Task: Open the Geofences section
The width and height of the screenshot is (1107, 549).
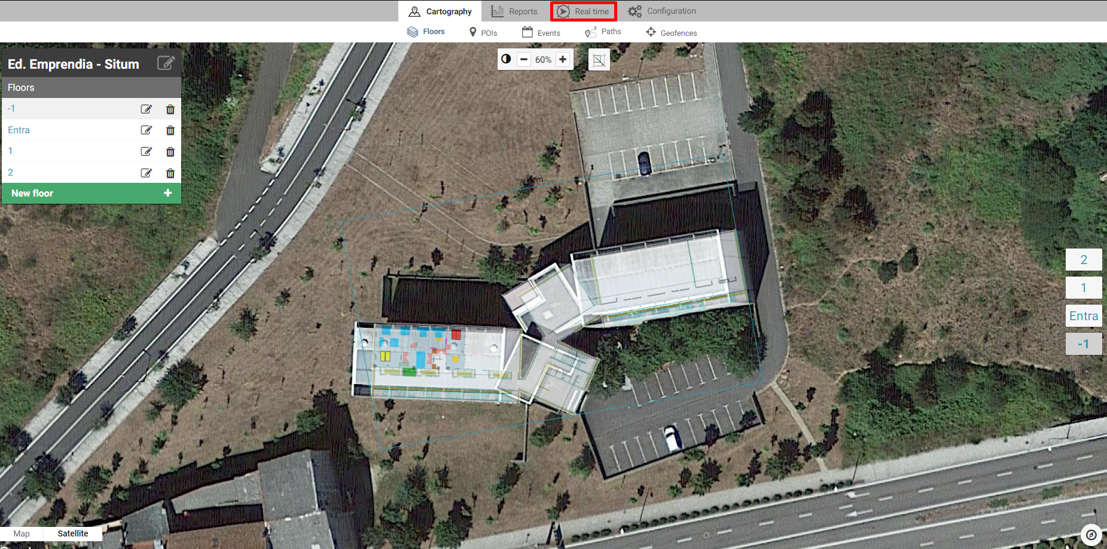Action: tap(672, 32)
